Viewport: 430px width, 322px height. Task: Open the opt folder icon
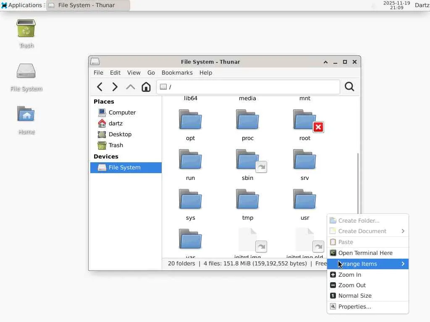(x=190, y=119)
